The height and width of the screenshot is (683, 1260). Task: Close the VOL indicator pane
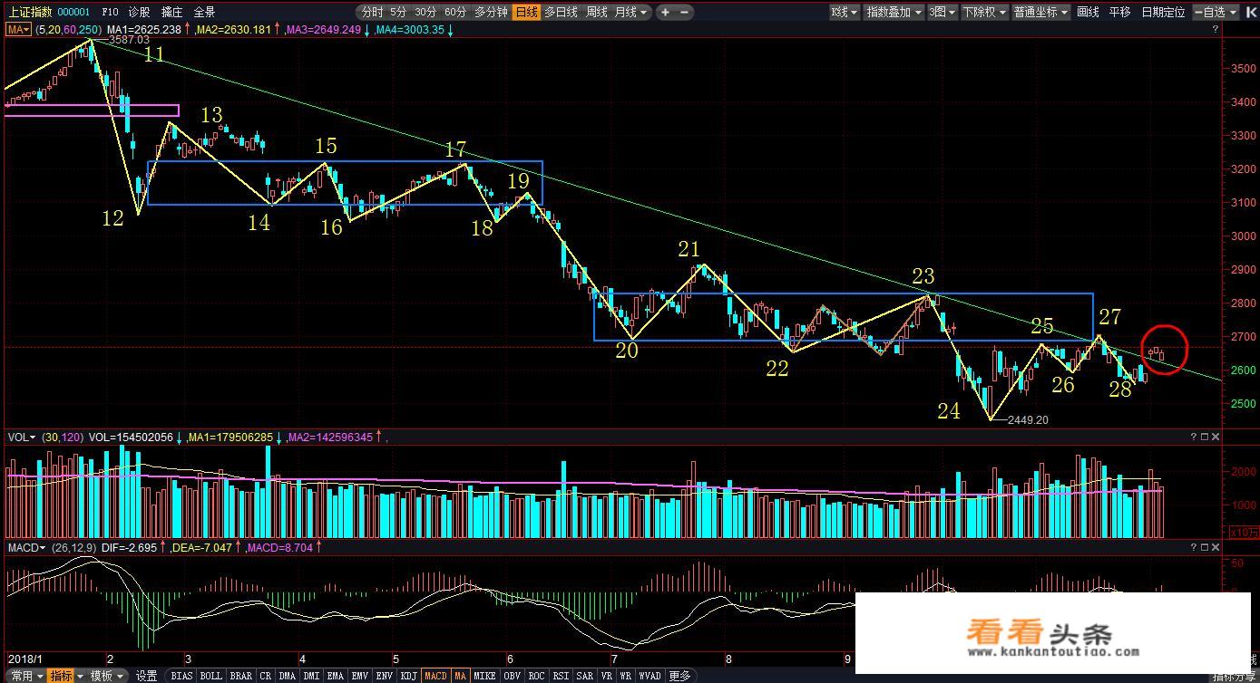pyautogui.click(x=1216, y=437)
